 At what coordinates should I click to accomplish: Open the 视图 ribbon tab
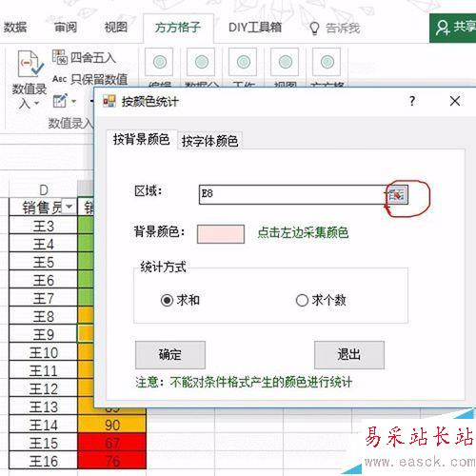(116, 28)
